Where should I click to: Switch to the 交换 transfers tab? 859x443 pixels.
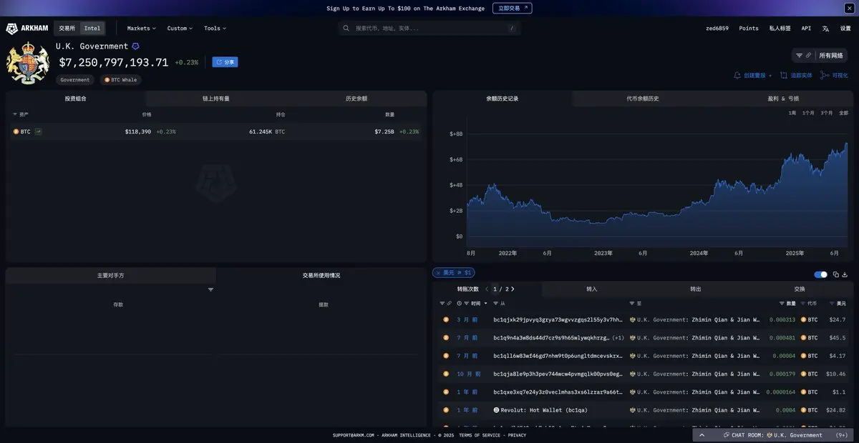click(800, 289)
